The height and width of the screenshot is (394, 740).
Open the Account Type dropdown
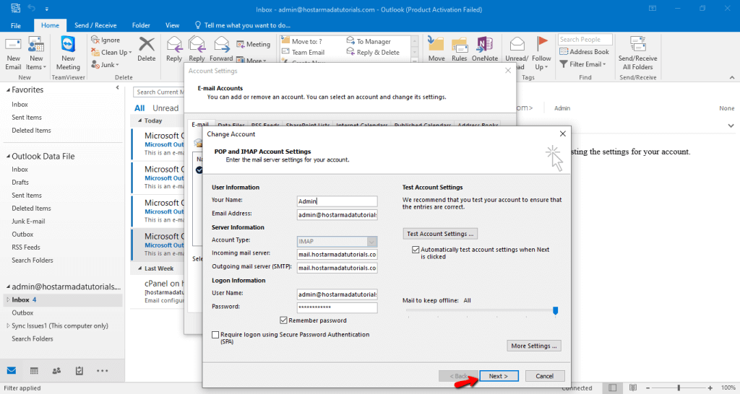[x=337, y=241]
